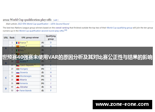Viewport: 155px width, 112px height.
Task: Click rank 36 in the Armenia row
Action: [12, 83]
